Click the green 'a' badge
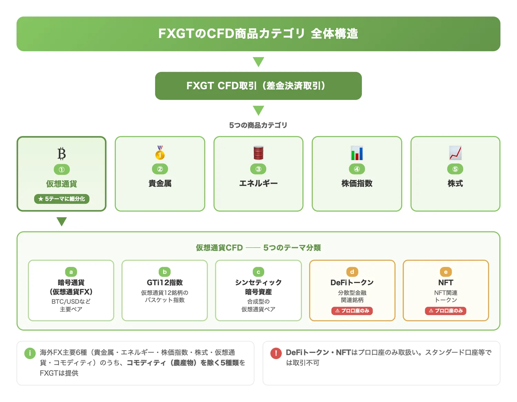Image resolution: width=517 pixels, height=402 pixels. point(71,272)
